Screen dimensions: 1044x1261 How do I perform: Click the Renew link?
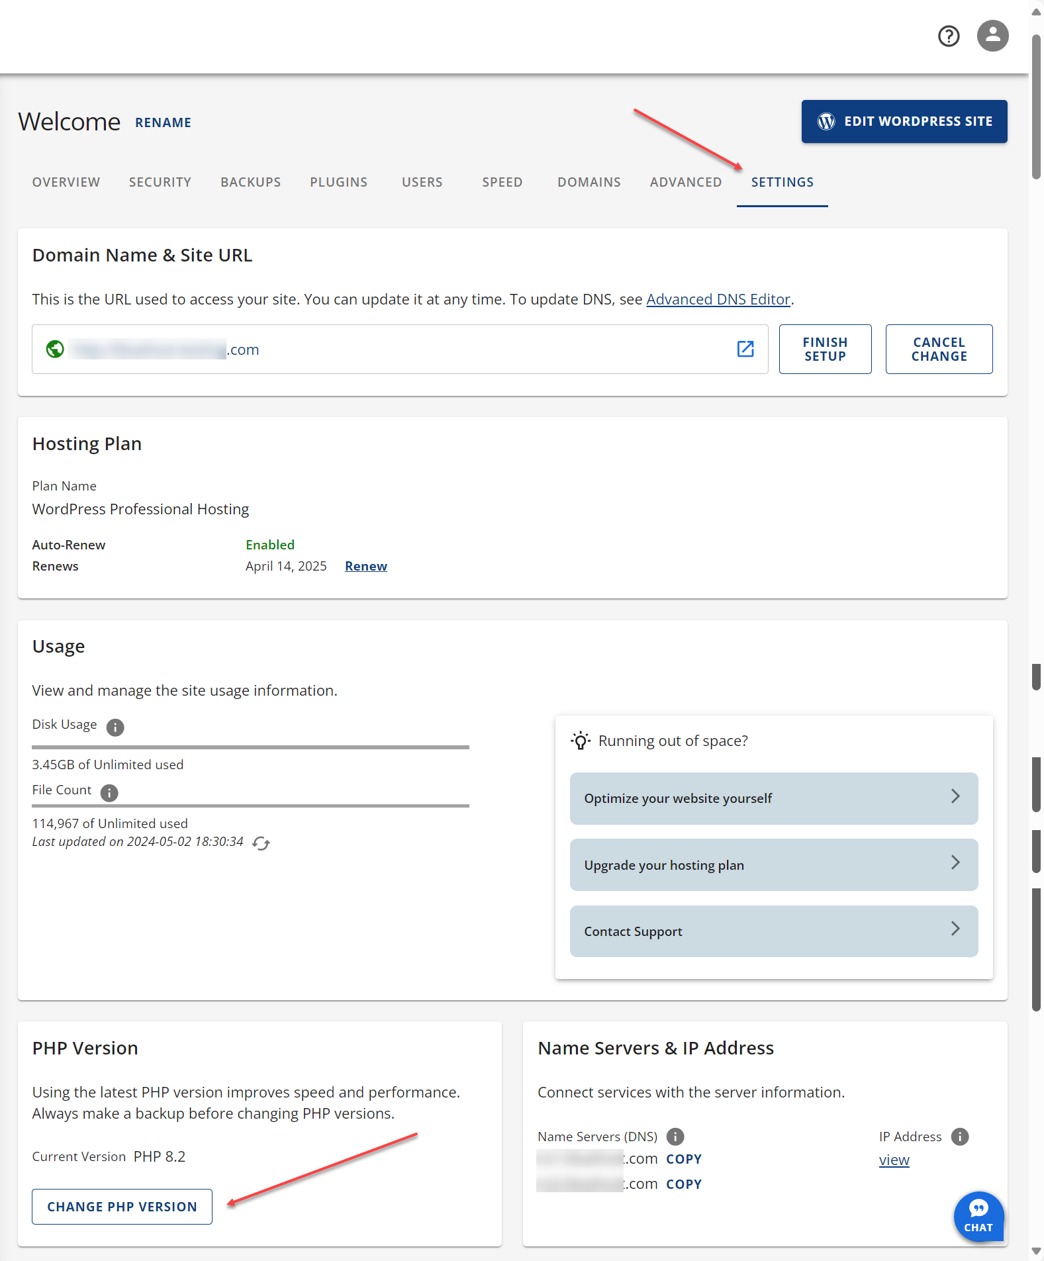(x=366, y=566)
